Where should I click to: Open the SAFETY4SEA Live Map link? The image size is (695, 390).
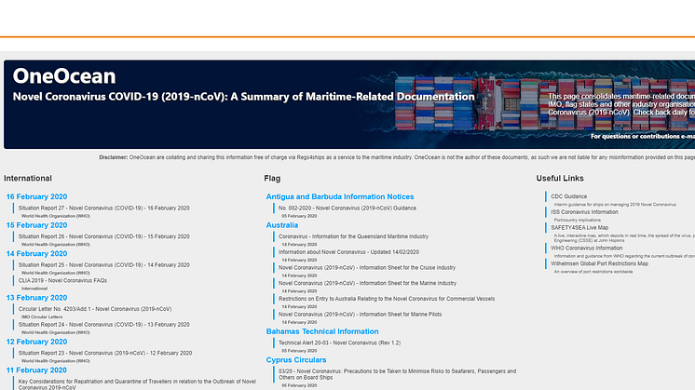[x=579, y=227]
